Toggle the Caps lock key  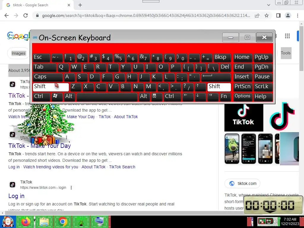[48, 77]
